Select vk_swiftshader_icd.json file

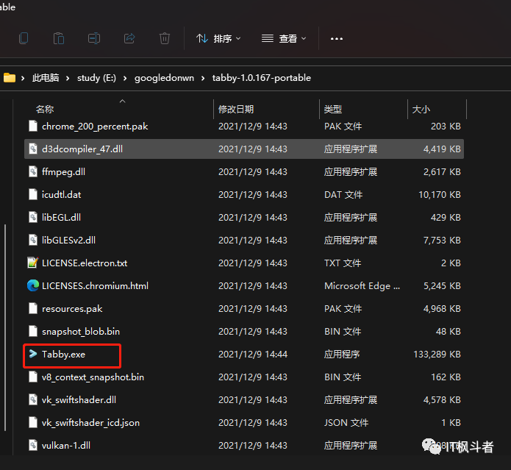point(244,423)
